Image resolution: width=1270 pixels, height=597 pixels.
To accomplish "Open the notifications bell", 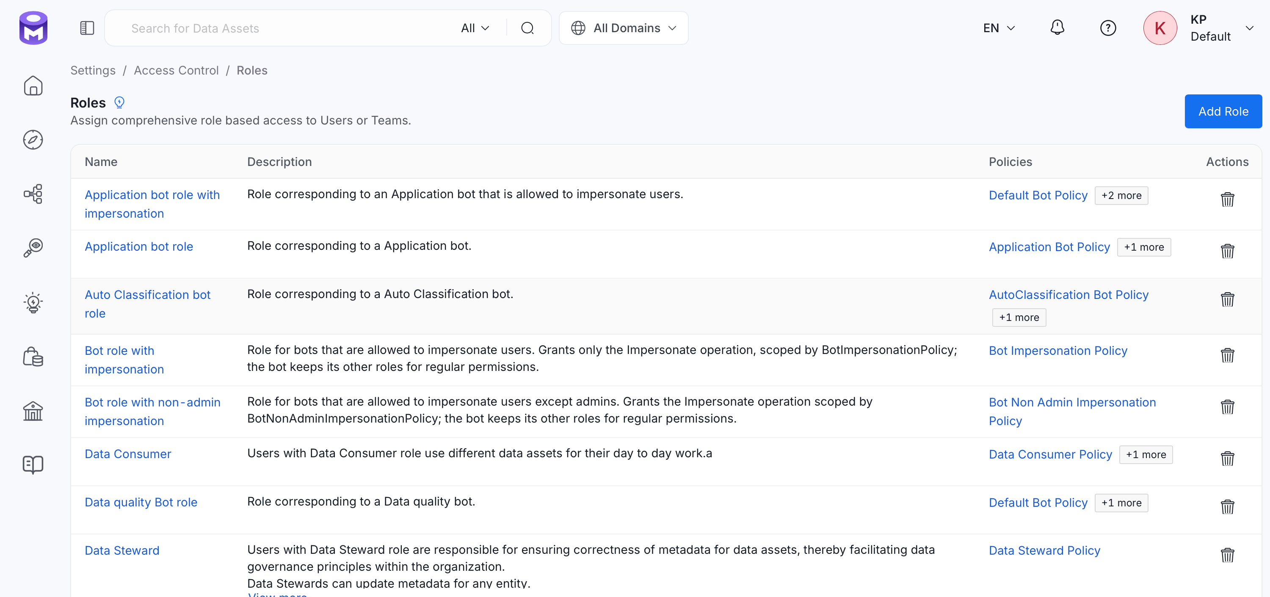I will 1057,28.
